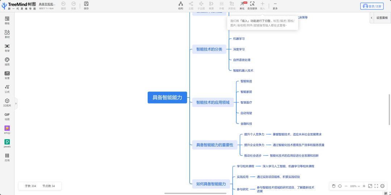Click the TreeMind树图 logo

[19, 6]
